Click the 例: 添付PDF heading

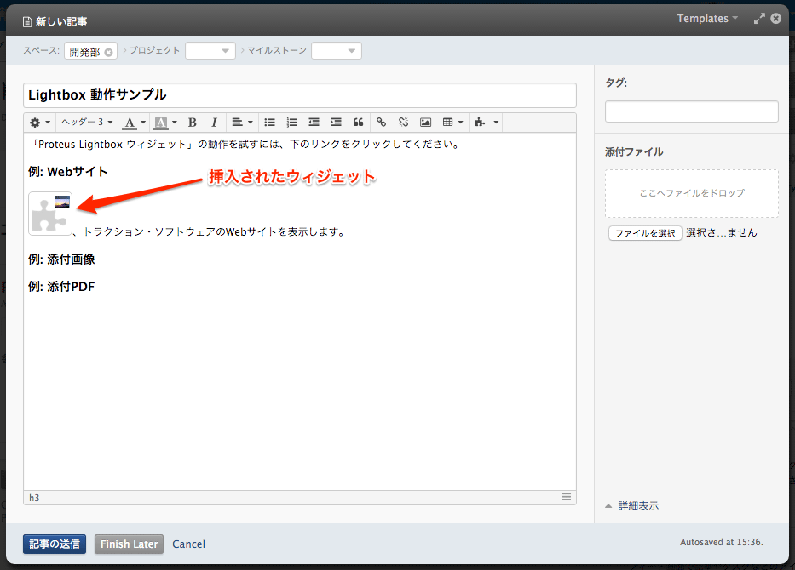click(x=61, y=287)
